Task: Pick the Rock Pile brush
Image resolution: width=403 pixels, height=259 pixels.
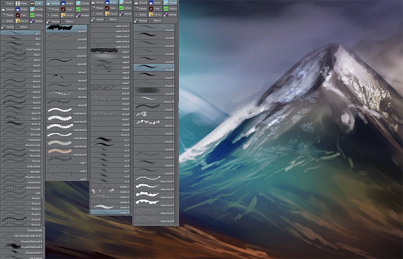Action: pos(20,155)
